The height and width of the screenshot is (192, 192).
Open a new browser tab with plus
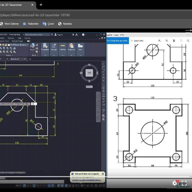click(41, 5)
